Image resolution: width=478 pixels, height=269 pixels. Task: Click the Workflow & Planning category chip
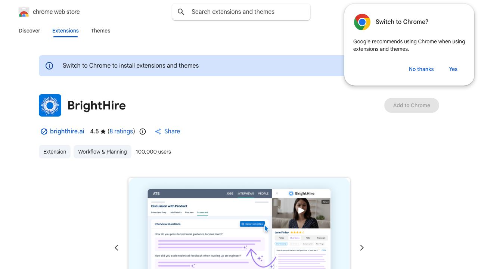pyautogui.click(x=102, y=152)
